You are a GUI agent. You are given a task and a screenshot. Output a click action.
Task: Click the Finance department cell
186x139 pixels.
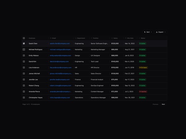click(x=78, y=79)
